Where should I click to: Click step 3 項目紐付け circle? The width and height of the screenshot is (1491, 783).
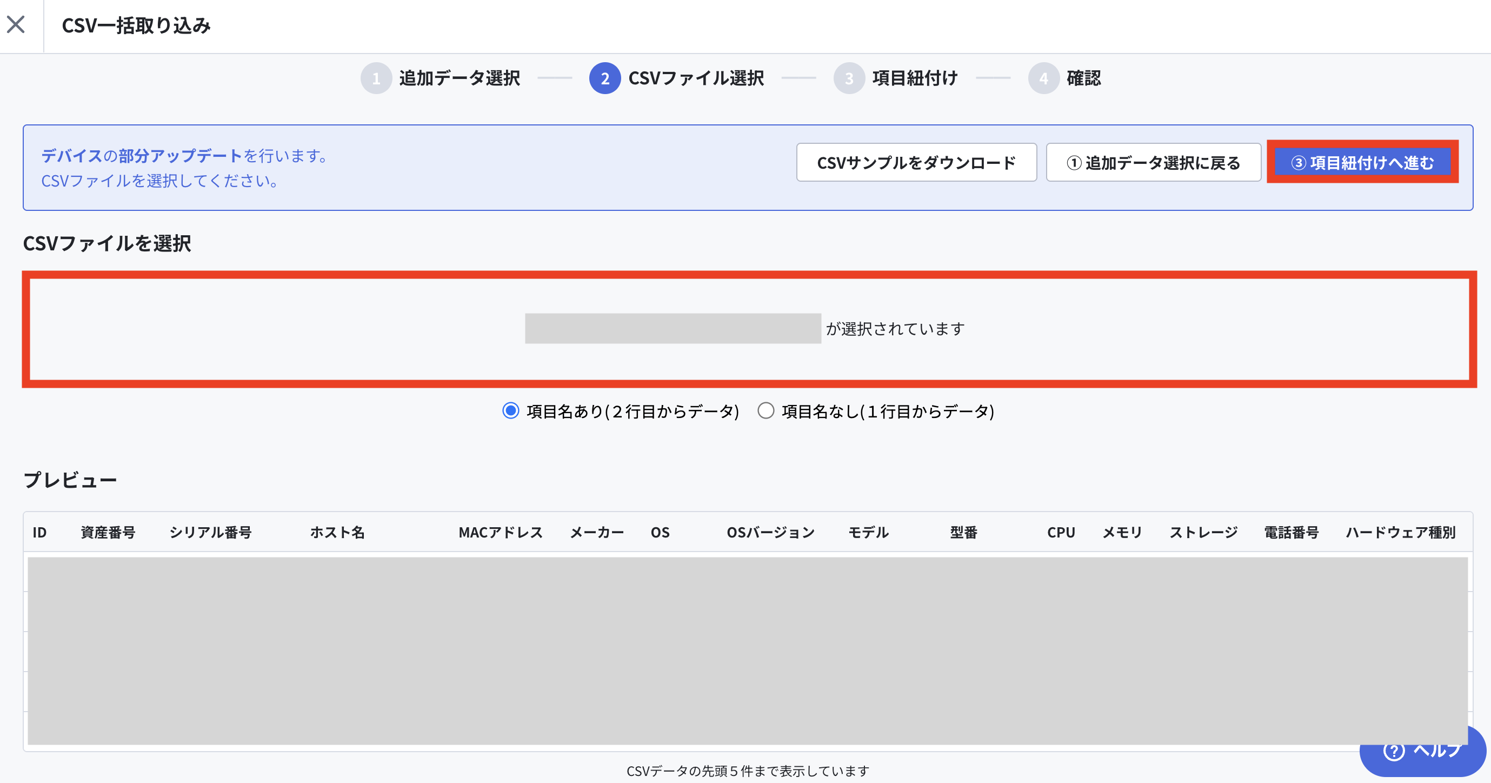pos(849,78)
